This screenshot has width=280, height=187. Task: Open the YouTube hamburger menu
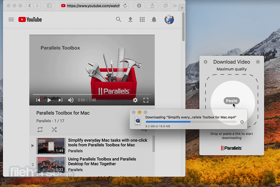tap(11, 19)
